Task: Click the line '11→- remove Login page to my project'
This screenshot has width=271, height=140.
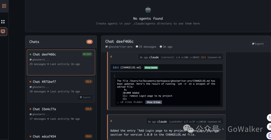Action: click(148, 96)
